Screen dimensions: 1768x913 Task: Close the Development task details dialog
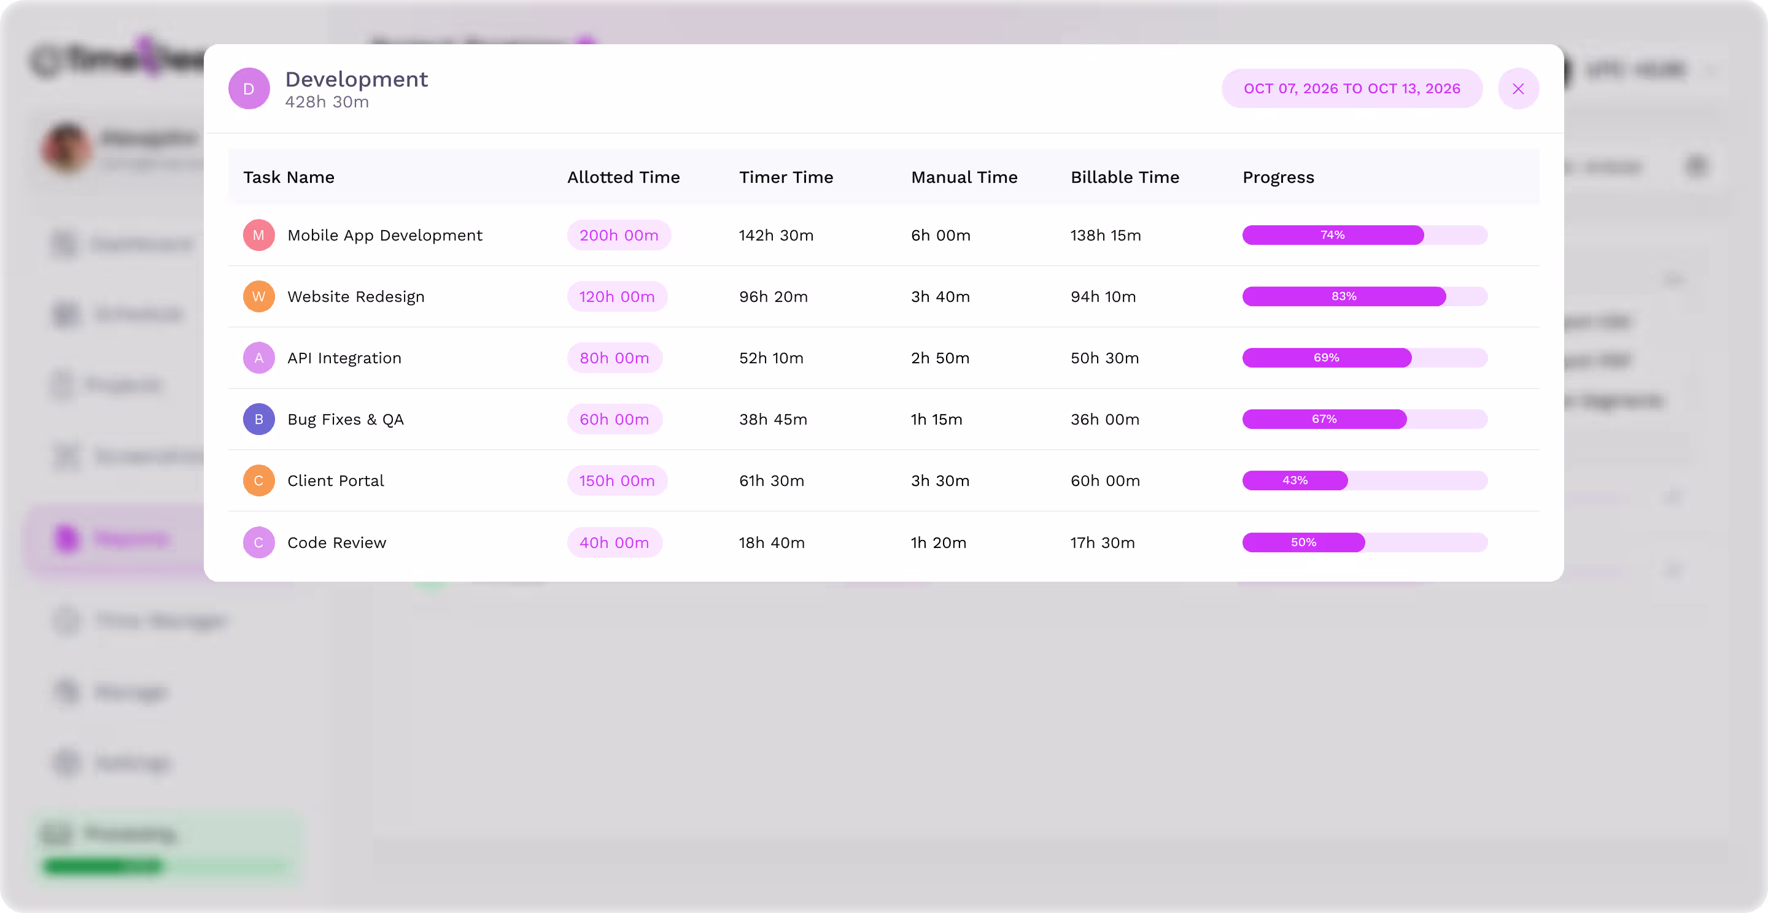pos(1518,88)
